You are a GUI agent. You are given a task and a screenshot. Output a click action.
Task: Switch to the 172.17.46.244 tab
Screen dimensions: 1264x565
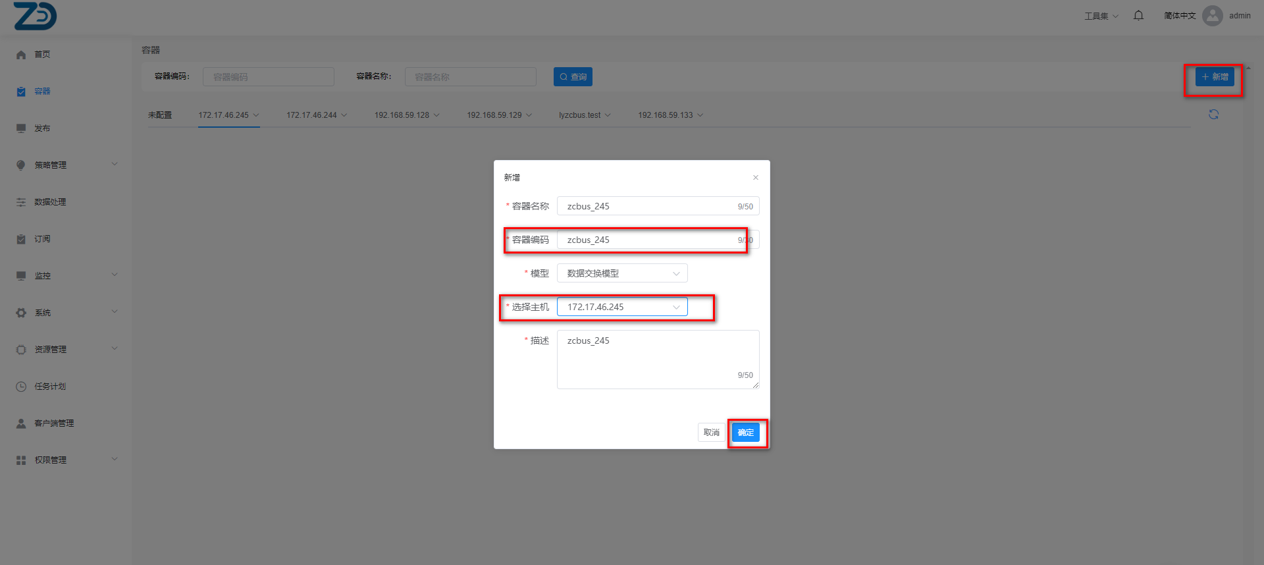click(x=311, y=115)
